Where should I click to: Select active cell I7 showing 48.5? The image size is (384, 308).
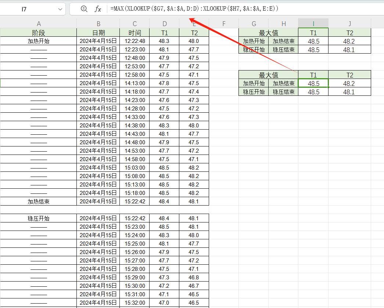(x=313, y=83)
